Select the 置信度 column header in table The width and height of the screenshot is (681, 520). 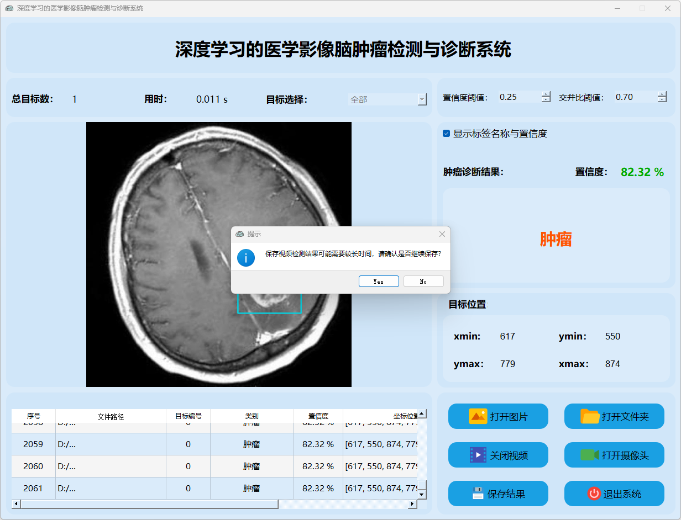click(318, 416)
